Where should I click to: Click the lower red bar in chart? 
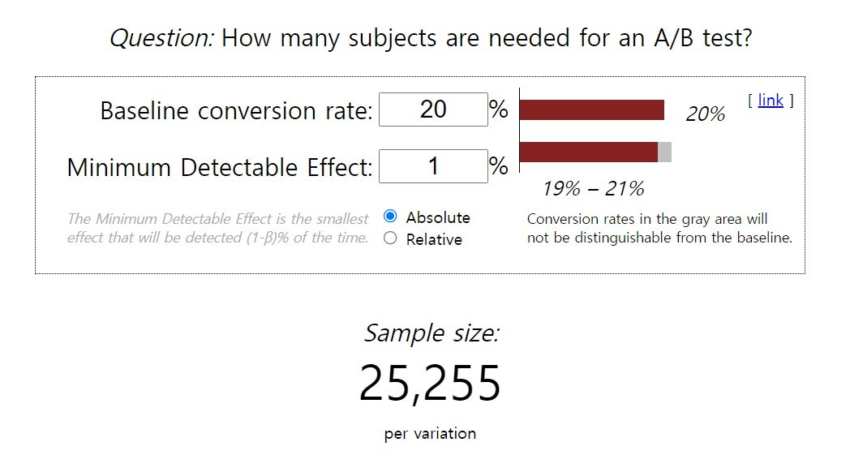click(589, 152)
